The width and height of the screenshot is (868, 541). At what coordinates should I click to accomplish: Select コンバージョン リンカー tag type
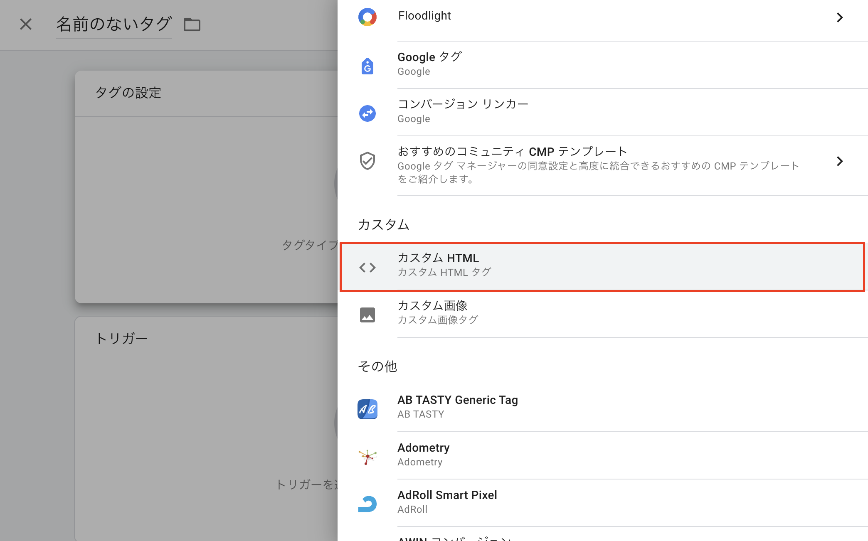pos(603,112)
